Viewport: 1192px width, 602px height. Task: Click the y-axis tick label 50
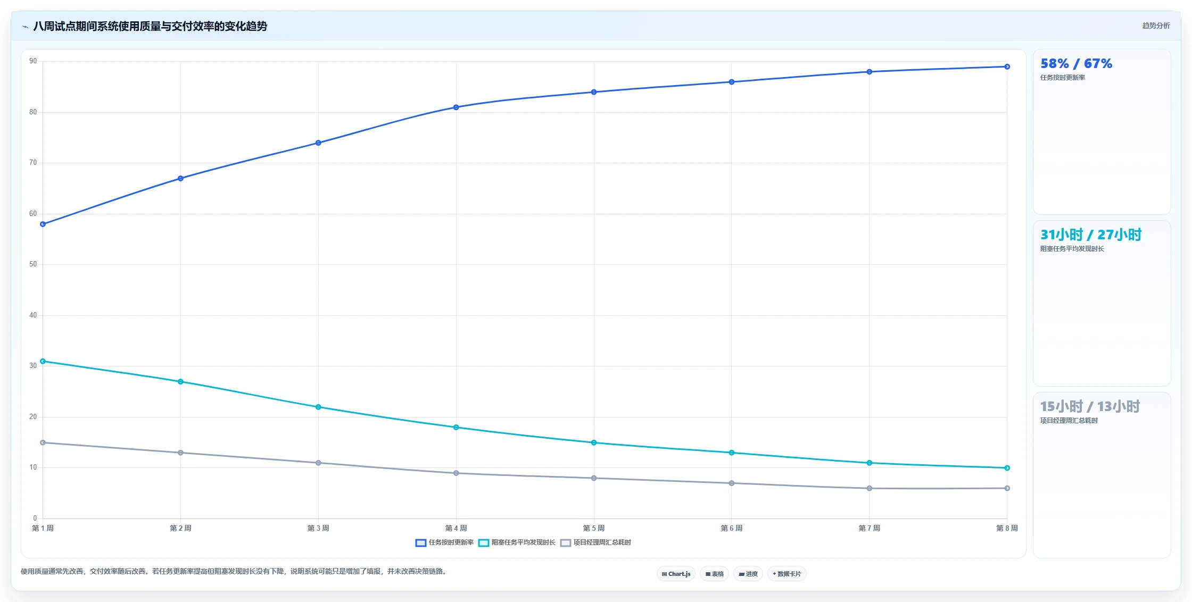tap(33, 264)
